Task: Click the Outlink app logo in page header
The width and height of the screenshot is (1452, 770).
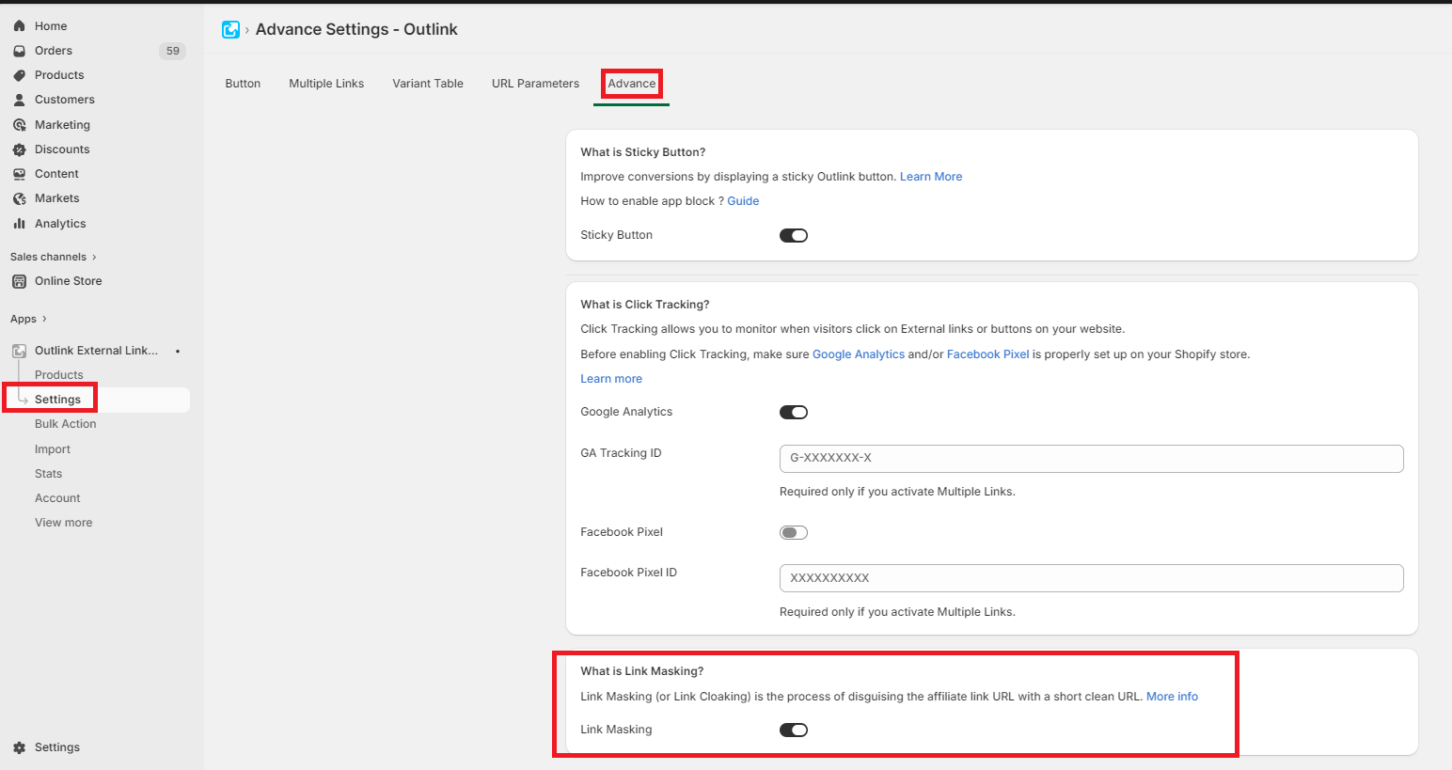Action: point(230,29)
